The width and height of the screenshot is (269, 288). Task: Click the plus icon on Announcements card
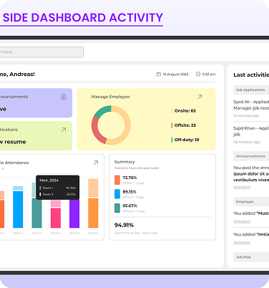point(64,97)
